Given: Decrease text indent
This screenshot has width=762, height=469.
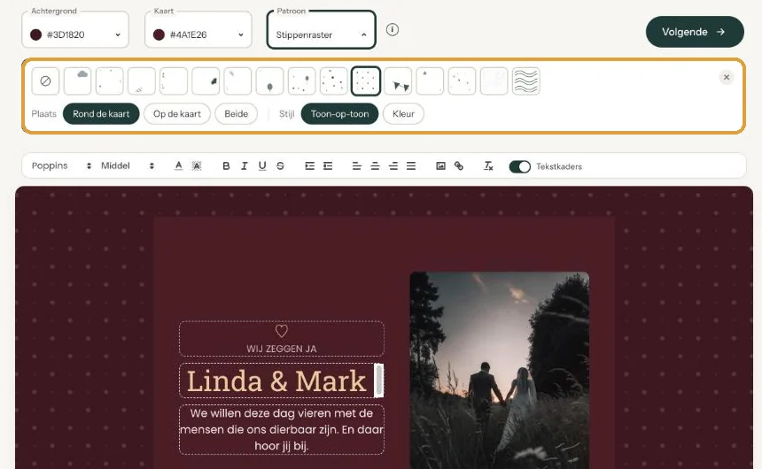Looking at the screenshot, I should [x=328, y=166].
